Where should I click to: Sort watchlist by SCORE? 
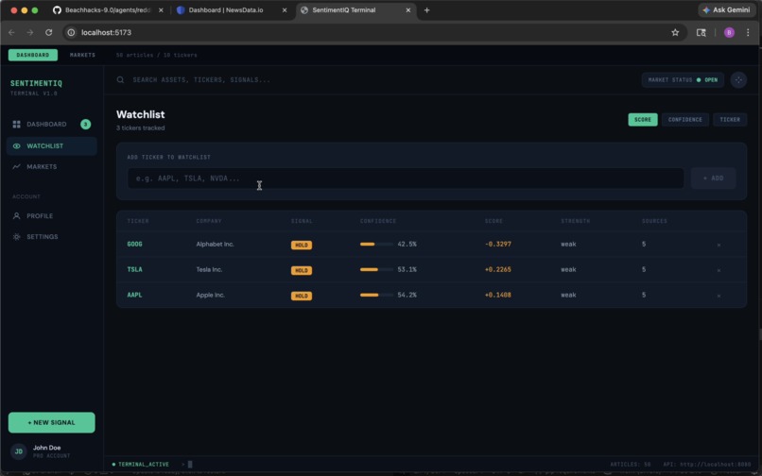coord(643,120)
